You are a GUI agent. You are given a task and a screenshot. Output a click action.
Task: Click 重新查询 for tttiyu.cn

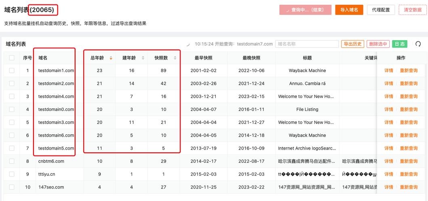coord(409,174)
